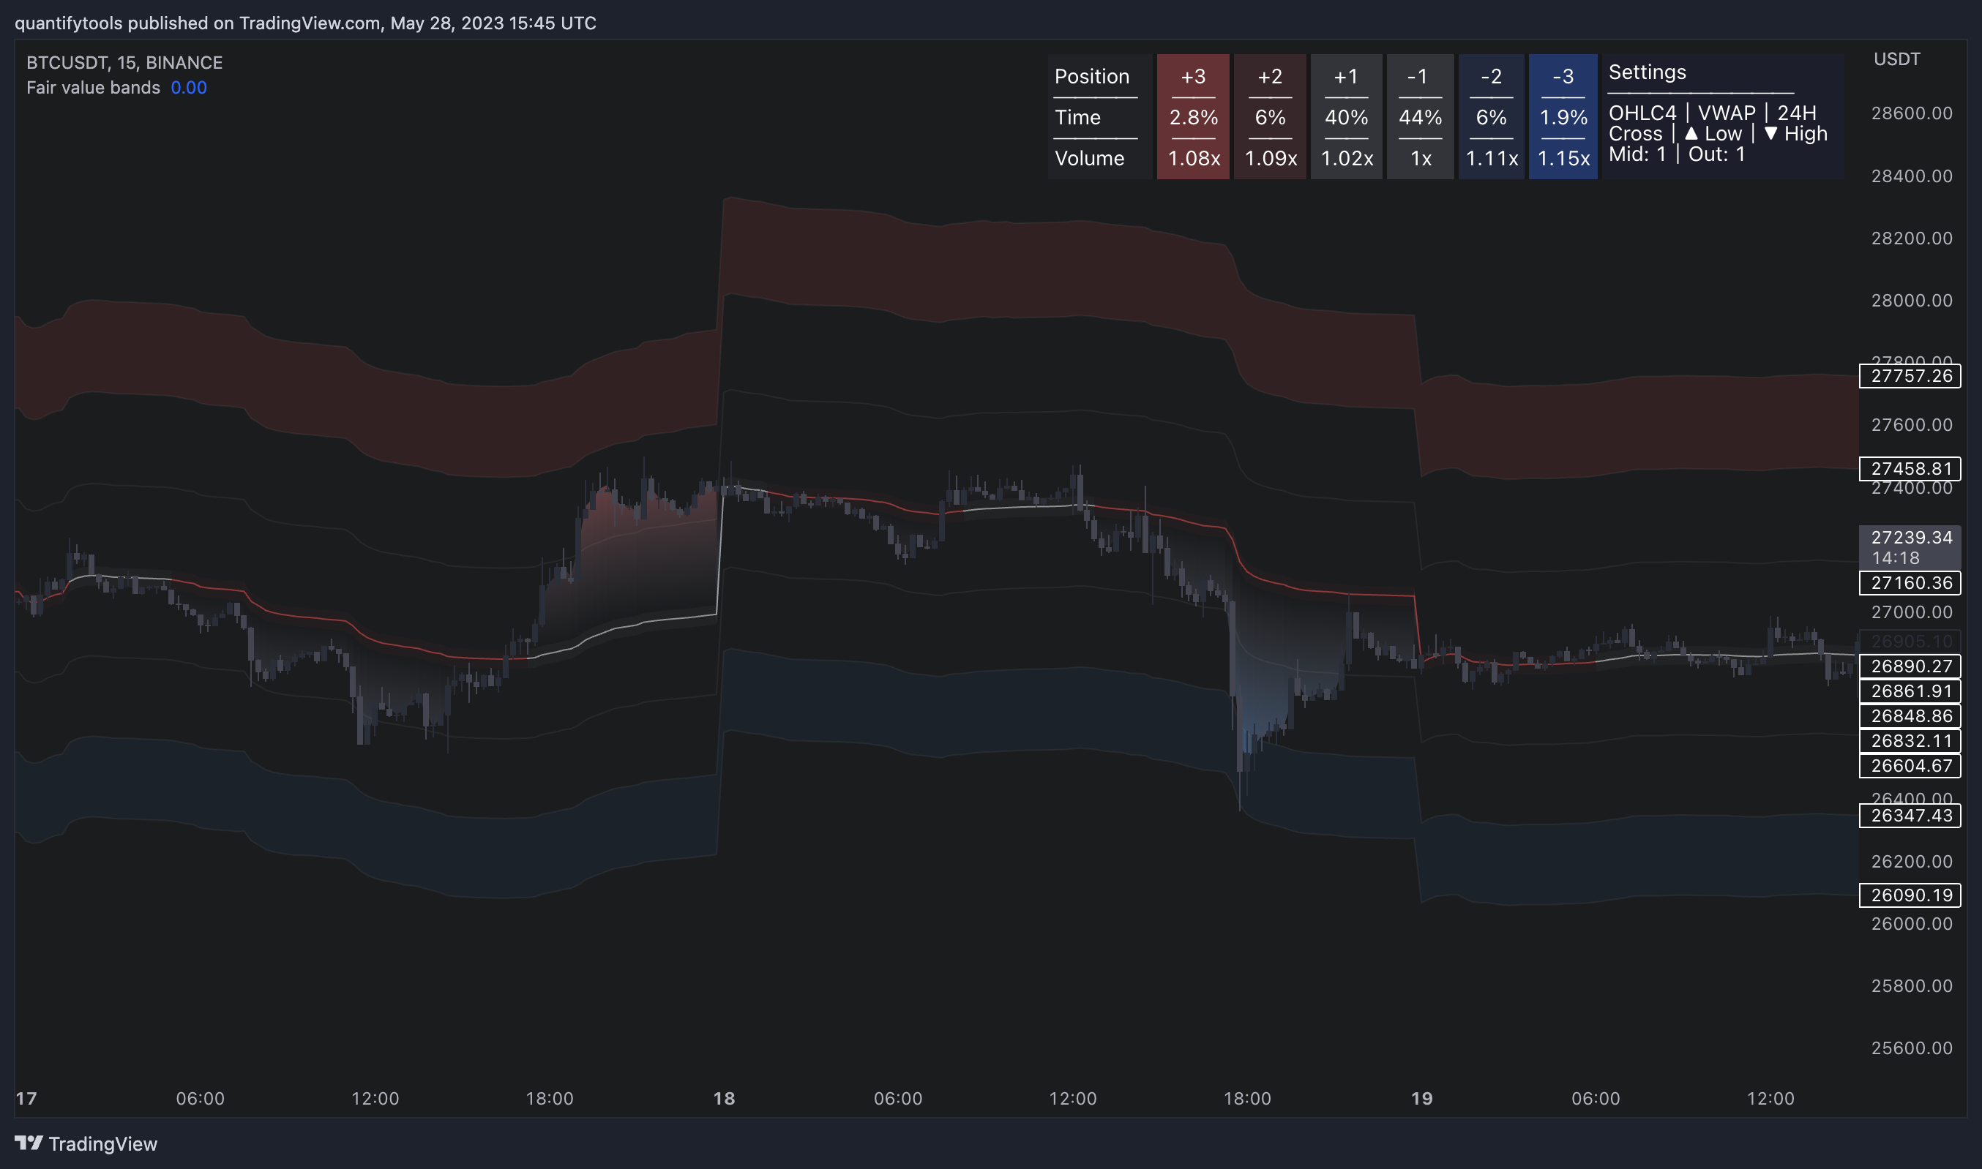Click the Fair value bands indicator label

(x=93, y=88)
